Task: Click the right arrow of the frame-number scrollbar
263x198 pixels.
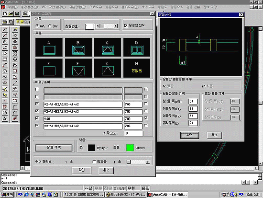Action: click(x=115, y=26)
